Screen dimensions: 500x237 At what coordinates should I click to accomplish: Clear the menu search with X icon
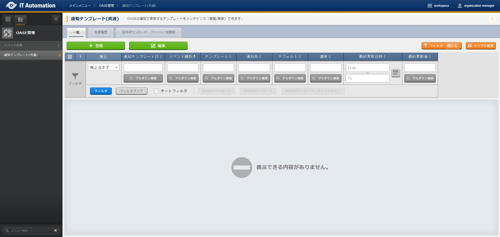[x=55, y=230]
